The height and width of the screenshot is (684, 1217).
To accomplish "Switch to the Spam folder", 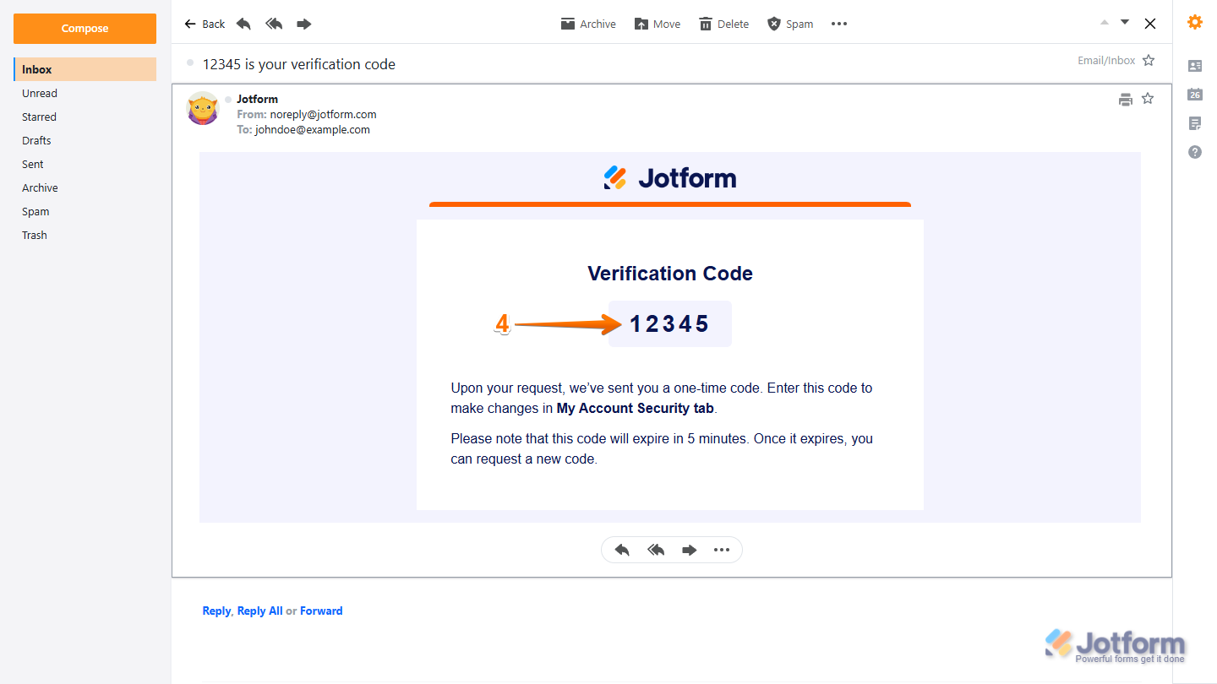I will pos(35,211).
